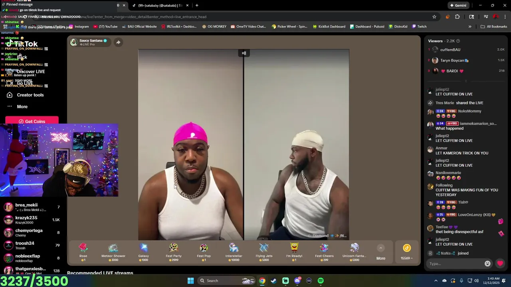Open Chrome extensions puzzle icon
This screenshot has width=511, height=287.
pyautogui.click(x=458, y=17)
